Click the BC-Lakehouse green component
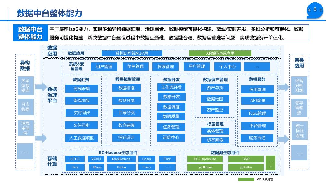 tap(205, 159)
